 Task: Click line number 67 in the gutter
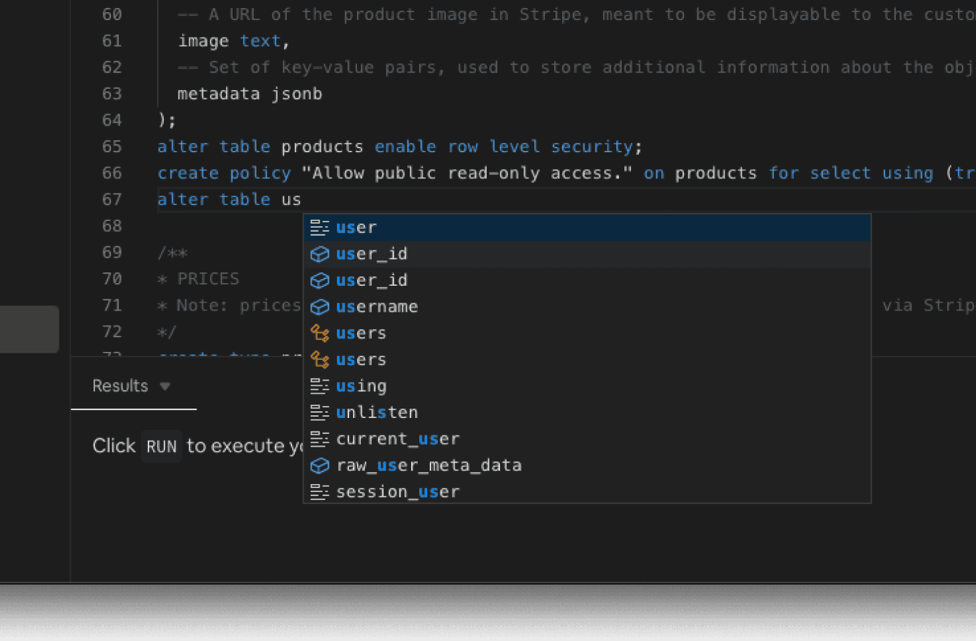[x=112, y=199]
